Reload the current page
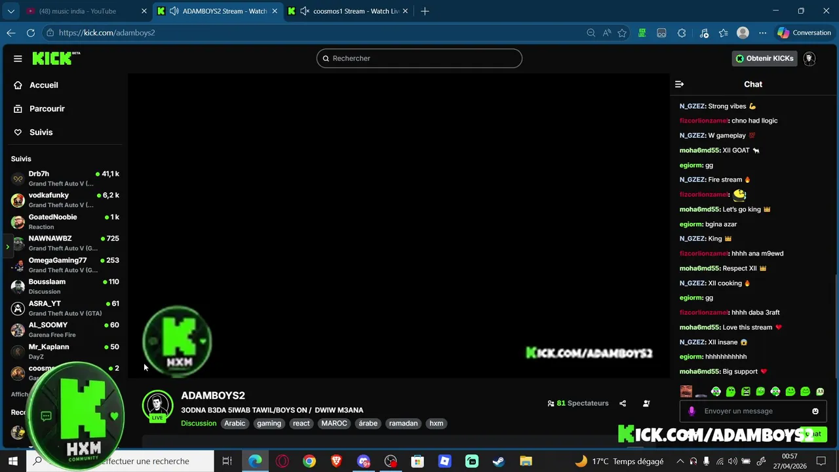 31,33
